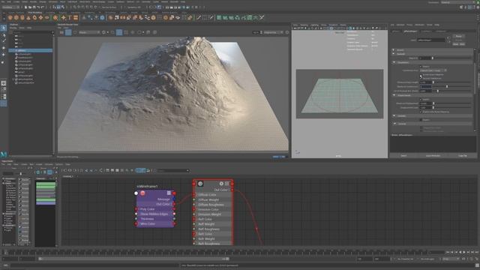Image resolution: width=480 pixels, height=270 pixels.
Task: Click Out Color output port on Wireframe1
Action: (x=174, y=204)
